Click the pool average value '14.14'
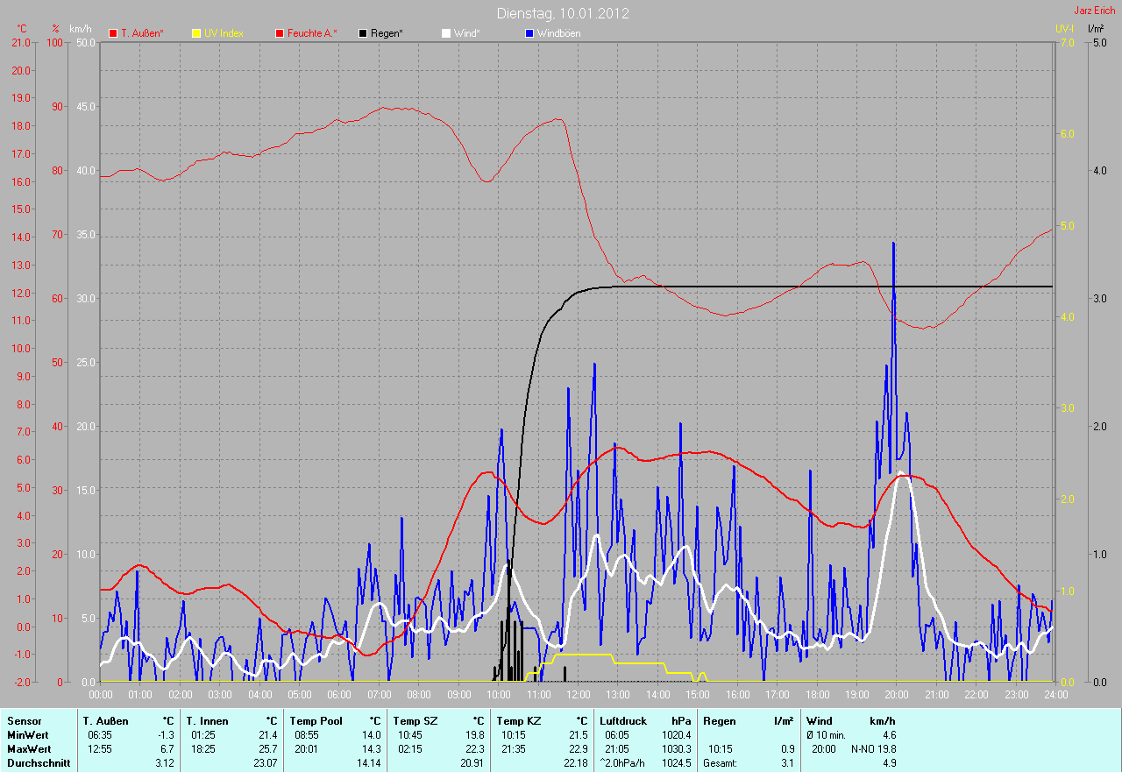 pyautogui.click(x=369, y=763)
